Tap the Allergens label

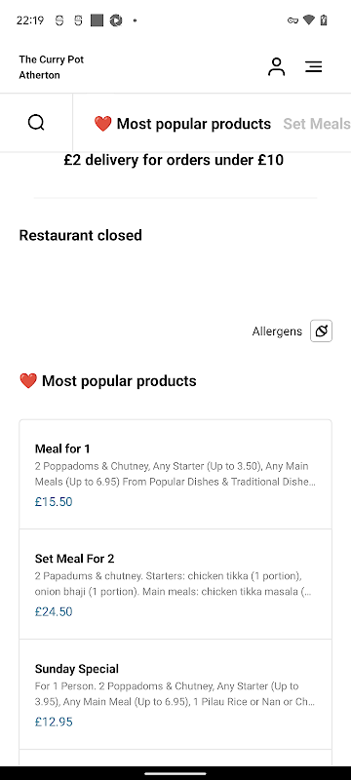pos(277,331)
